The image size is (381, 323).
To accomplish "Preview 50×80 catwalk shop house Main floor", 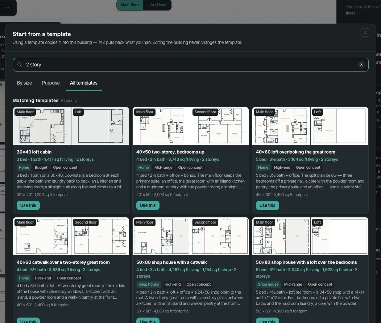I will 162,236.
